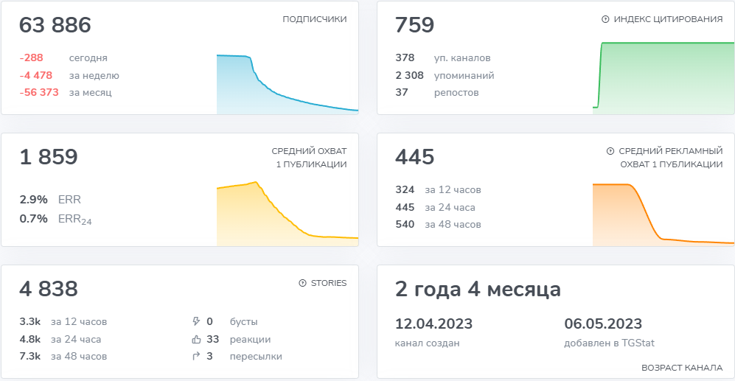Viewport: 735px width, 381px height.
Task: Click the help icon next to STORIES
Action: tap(302, 283)
